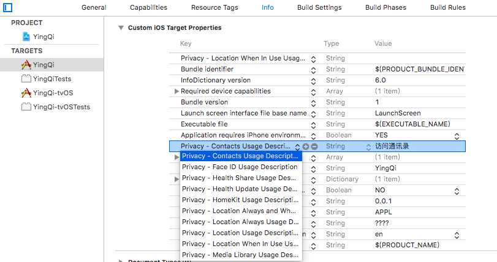Open the Build Phases tab
497x262 pixels.
pos(385,7)
